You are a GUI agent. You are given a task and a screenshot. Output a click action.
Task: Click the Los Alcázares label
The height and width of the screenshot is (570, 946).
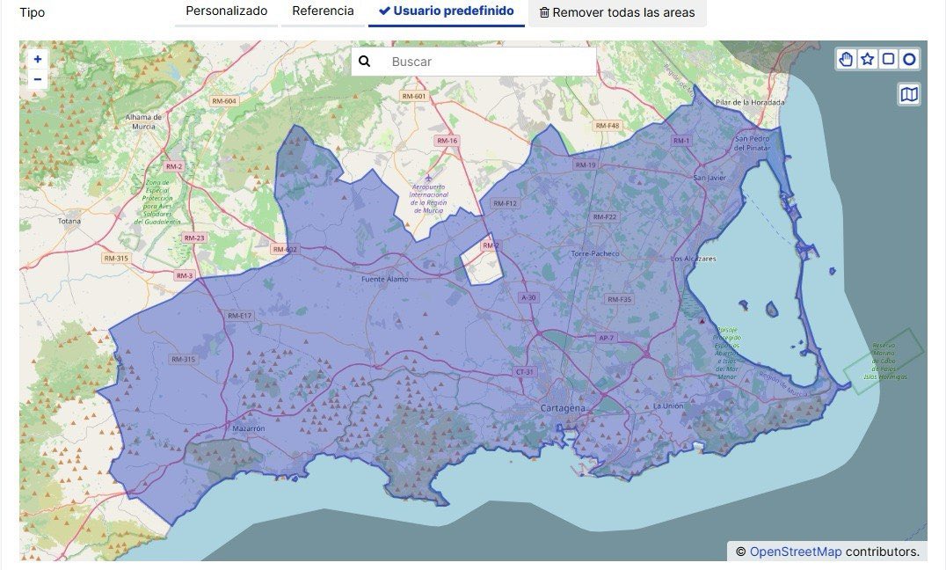(694, 259)
